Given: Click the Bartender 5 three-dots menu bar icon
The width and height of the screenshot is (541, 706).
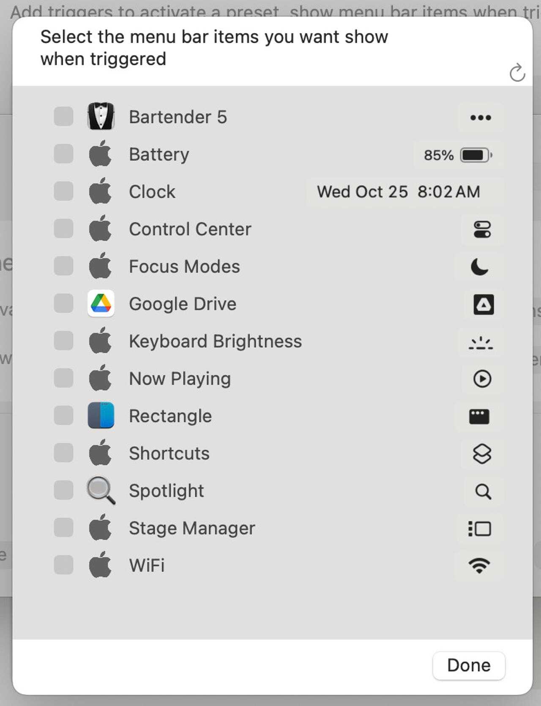Looking at the screenshot, I should (x=481, y=118).
